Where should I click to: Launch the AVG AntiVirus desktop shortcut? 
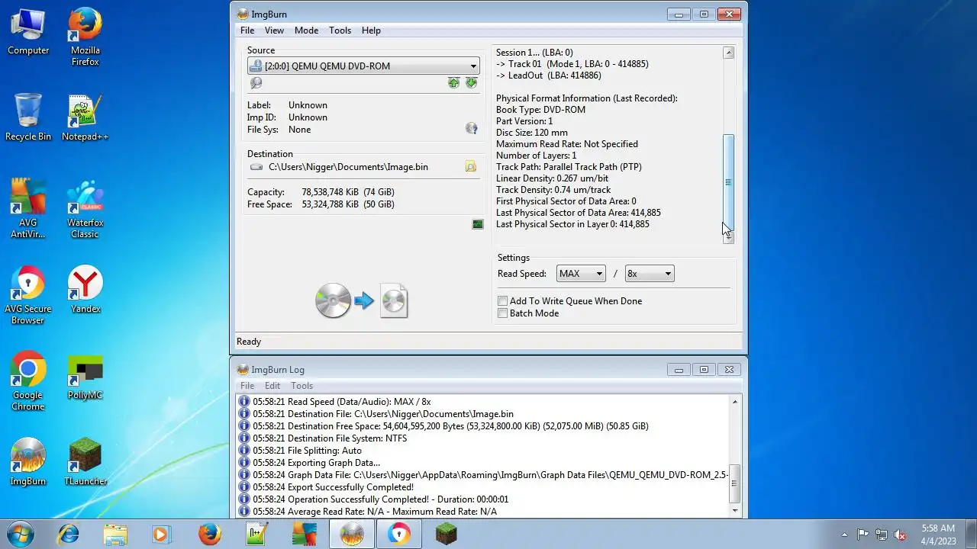pyautogui.click(x=28, y=209)
